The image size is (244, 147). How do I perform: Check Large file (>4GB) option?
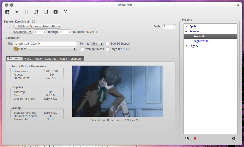point(107,49)
